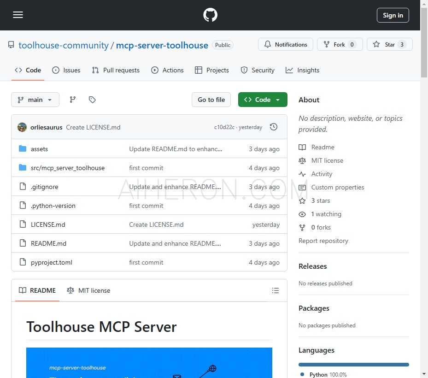428x378 pixels.
Task: Open the GitHub home page logo
Action: (x=210, y=15)
